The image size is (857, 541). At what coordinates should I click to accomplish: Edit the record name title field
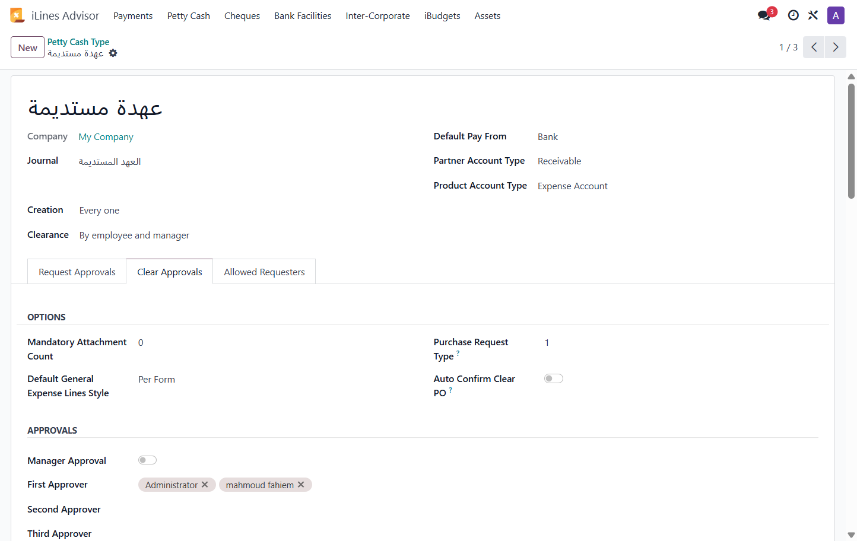pos(96,107)
